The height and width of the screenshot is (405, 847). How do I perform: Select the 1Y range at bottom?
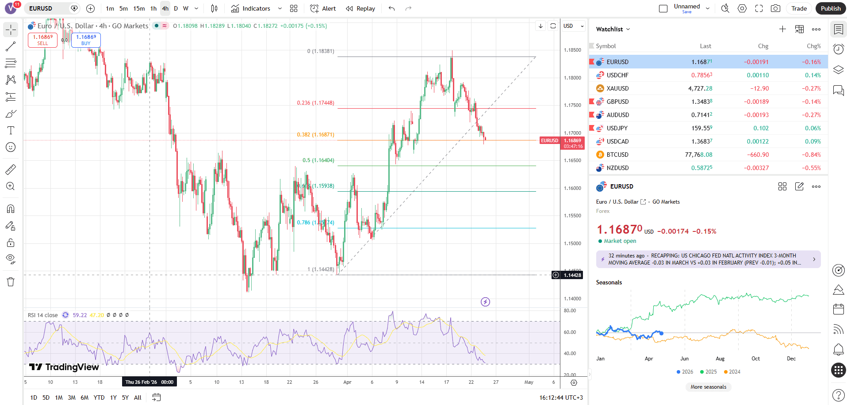point(113,397)
